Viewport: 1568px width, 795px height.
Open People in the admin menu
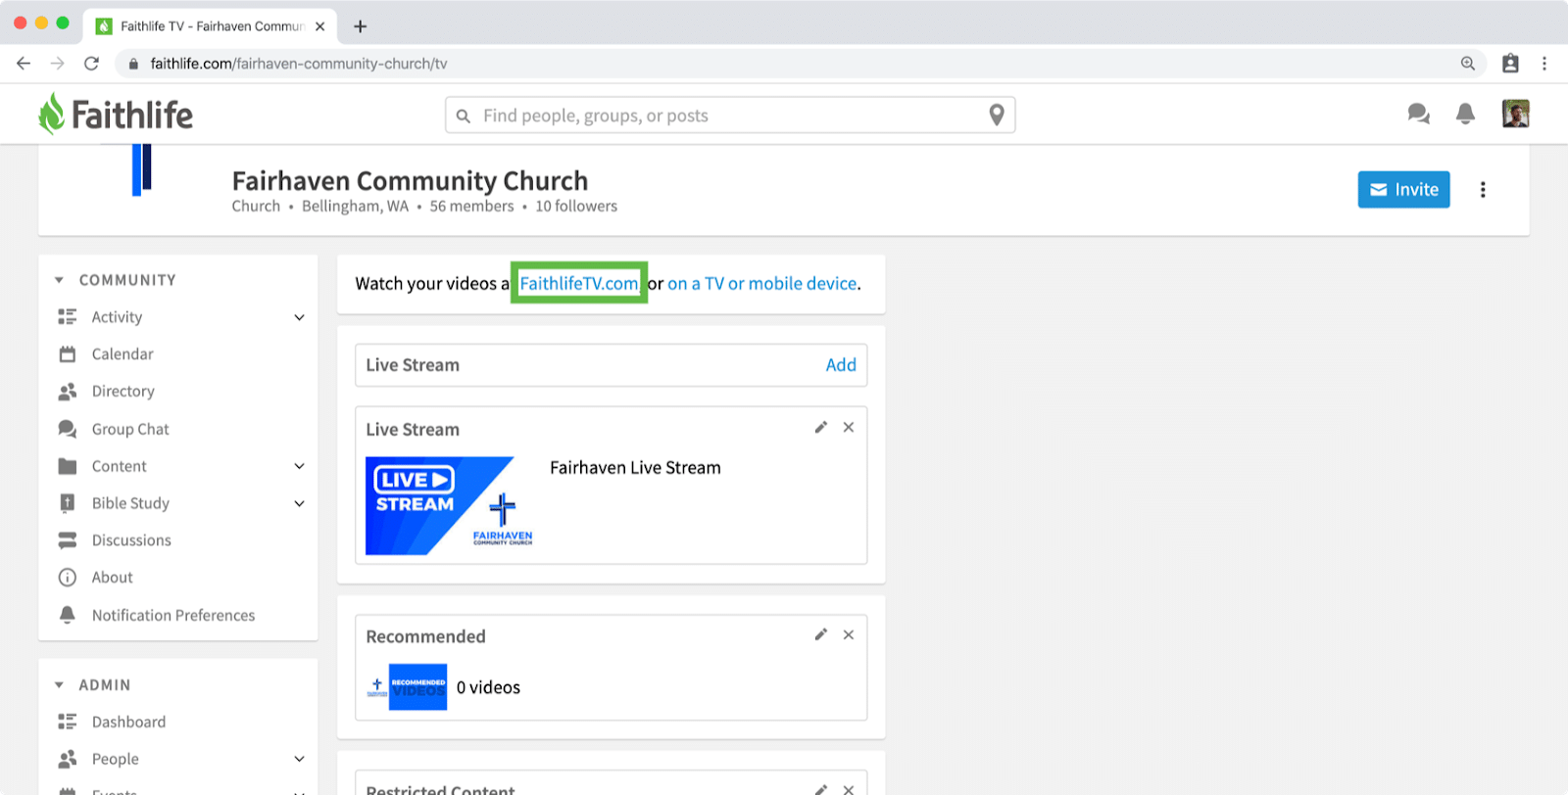coord(115,759)
